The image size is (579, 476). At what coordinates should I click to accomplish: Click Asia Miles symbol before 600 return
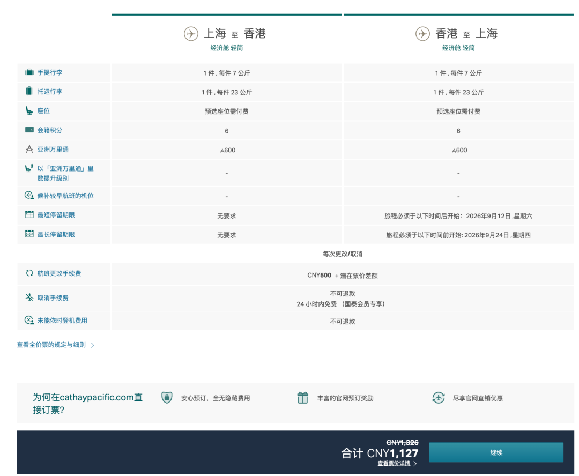[454, 151]
